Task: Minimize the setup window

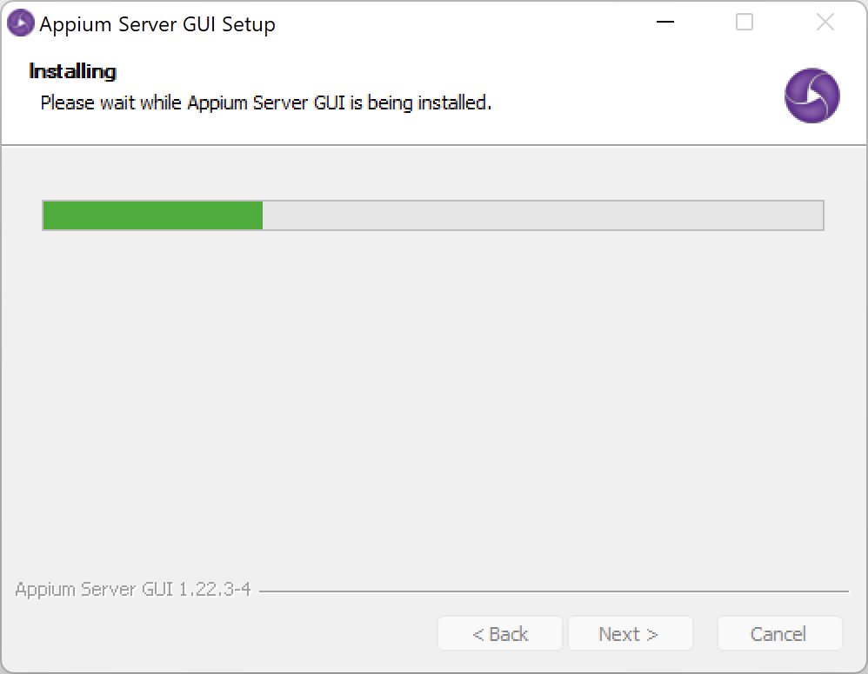Action: [665, 23]
